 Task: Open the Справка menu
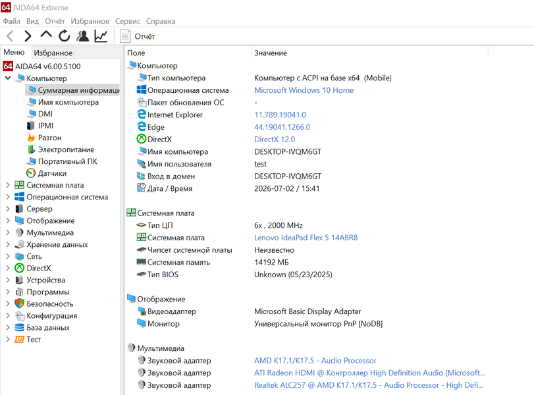[x=161, y=21]
